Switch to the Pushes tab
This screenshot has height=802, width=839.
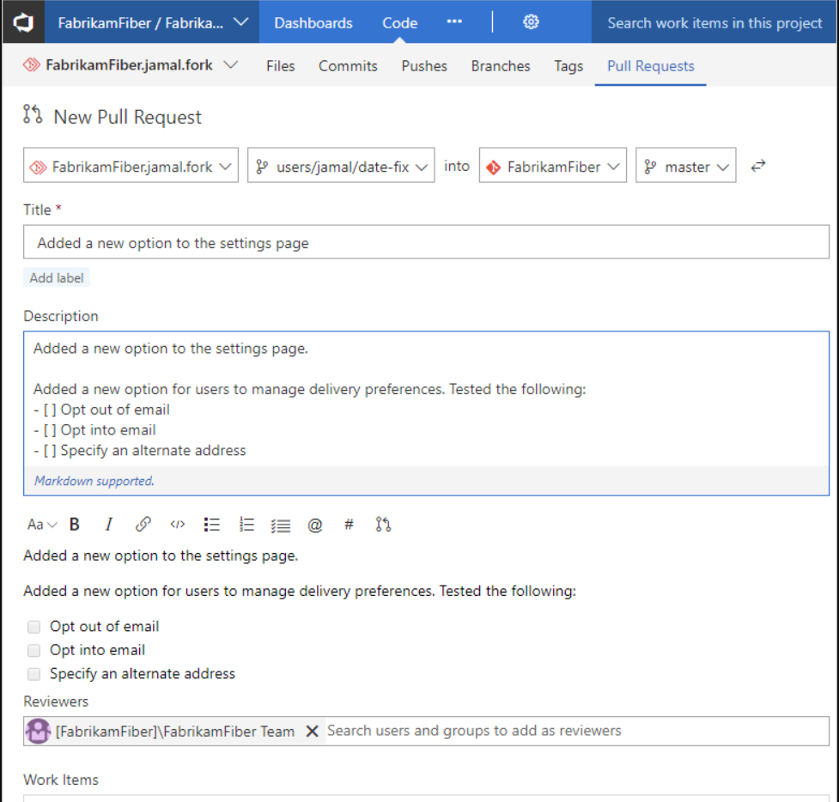(x=424, y=66)
